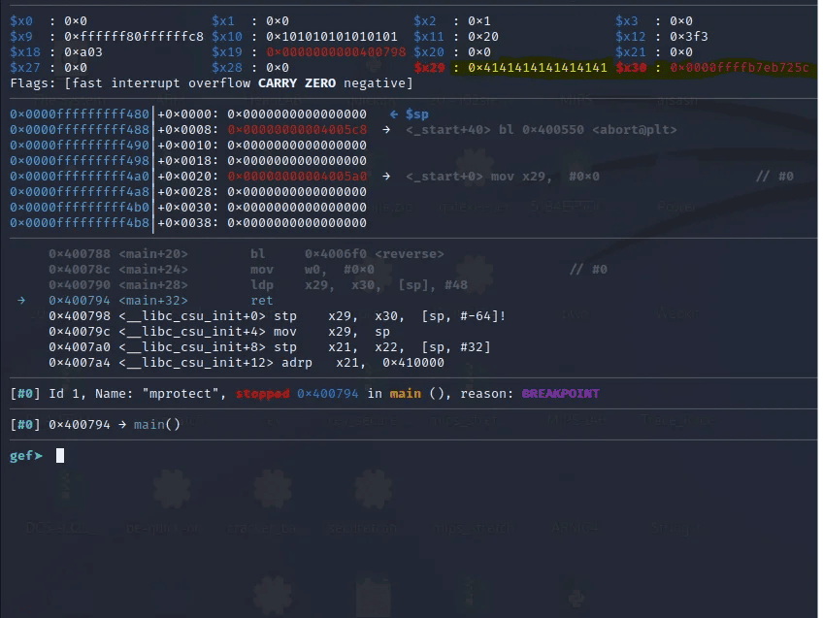Click the 0x400794 address in thread line
The image size is (823, 618).
tap(327, 394)
